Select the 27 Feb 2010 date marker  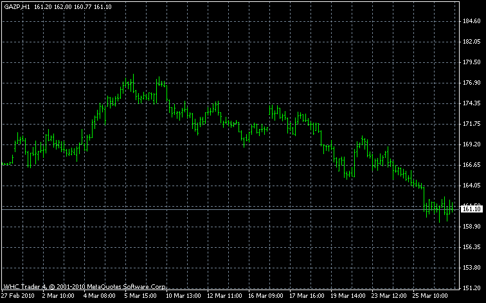tap(18, 297)
